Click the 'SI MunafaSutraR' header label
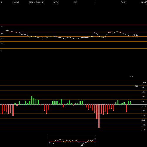147x147 pixels. [36, 2]
